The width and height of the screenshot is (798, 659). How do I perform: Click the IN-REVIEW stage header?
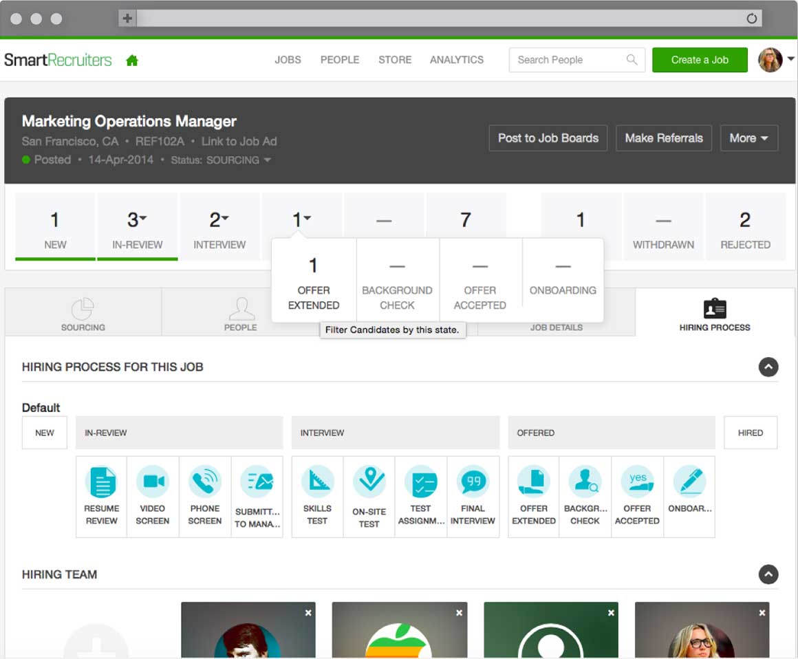point(179,433)
